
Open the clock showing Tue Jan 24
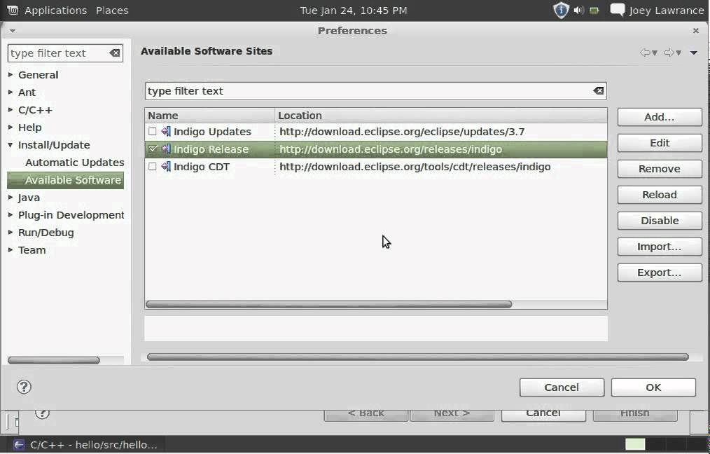(353, 10)
